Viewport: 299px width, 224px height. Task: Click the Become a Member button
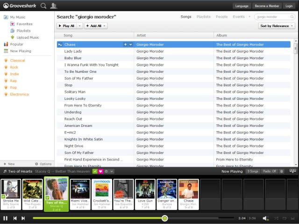[266, 6]
